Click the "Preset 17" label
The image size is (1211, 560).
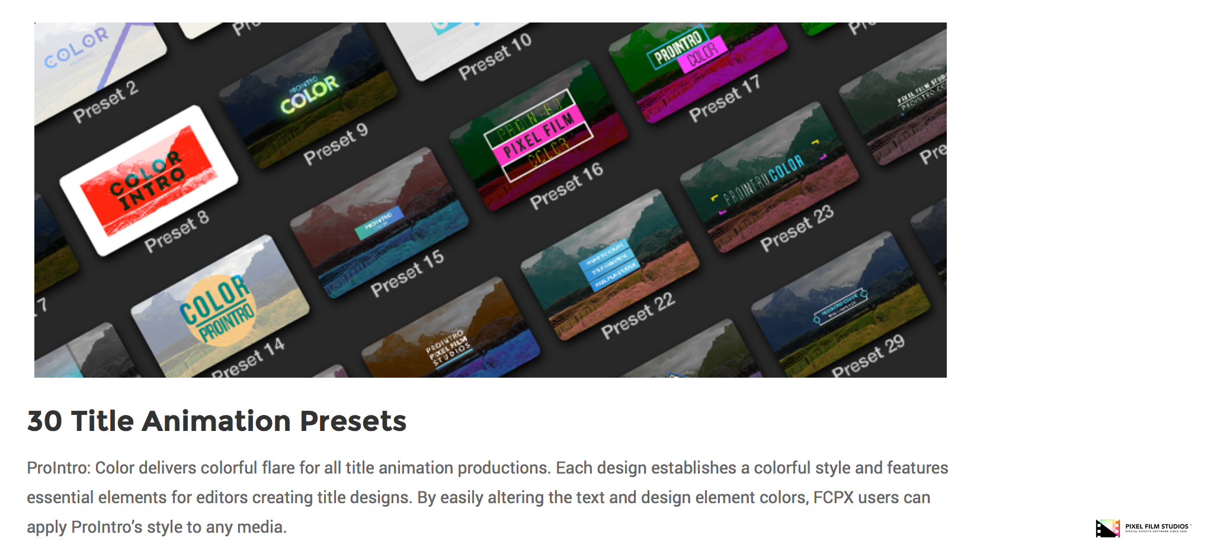click(x=725, y=98)
